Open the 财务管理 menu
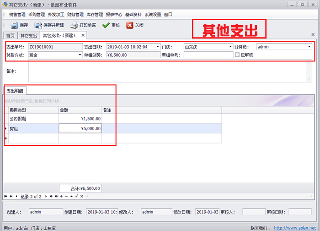The image size is (320, 231). (75, 14)
